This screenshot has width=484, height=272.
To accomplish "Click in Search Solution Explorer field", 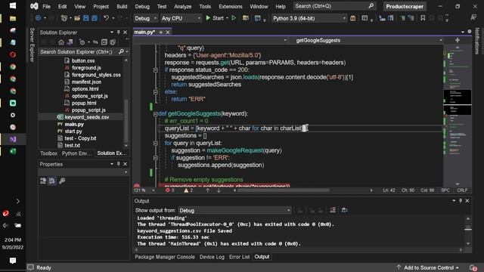I will click(79, 52).
